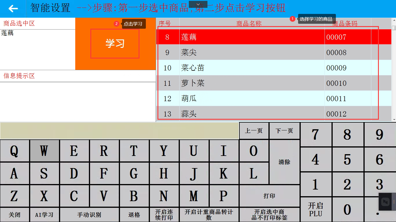Click the back arrow icon
The image size is (396, 222).
point(13,9)
